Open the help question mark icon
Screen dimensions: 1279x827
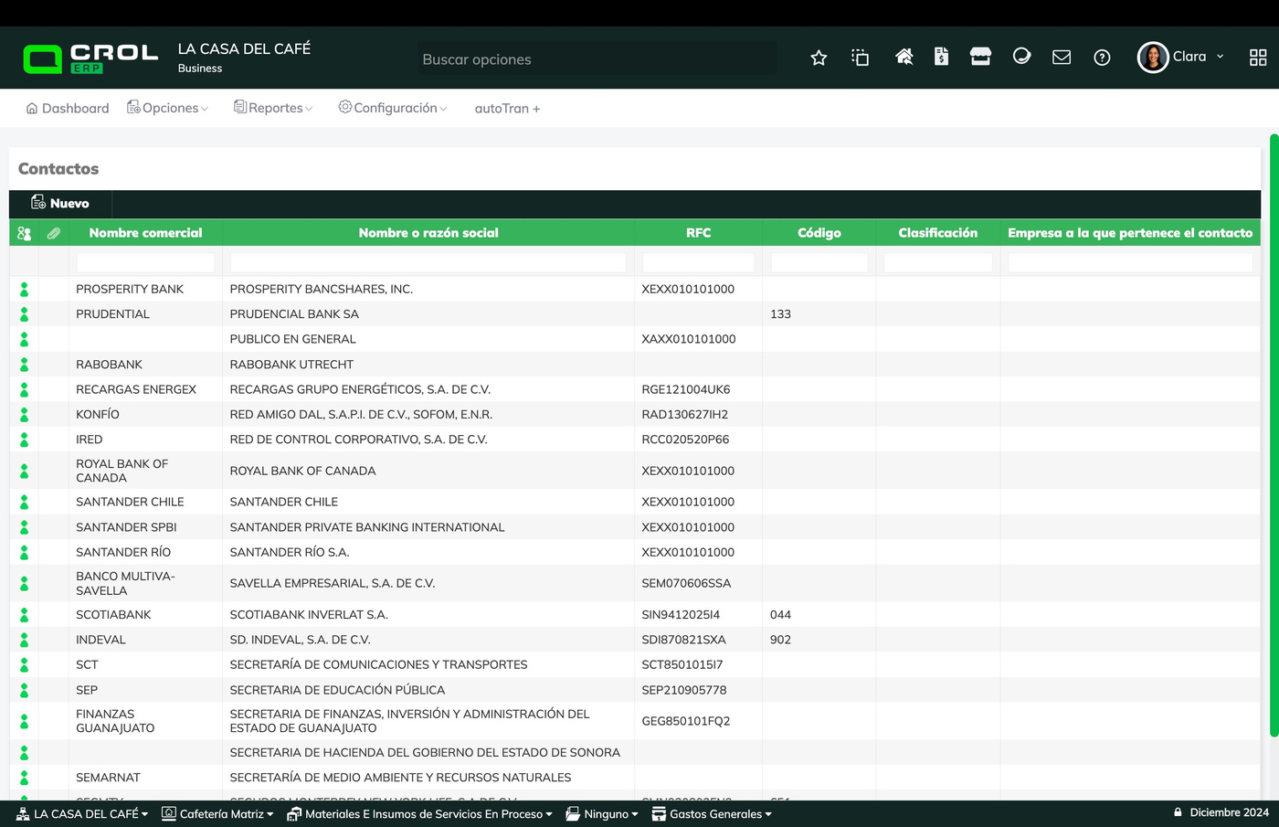(1102, 58)
